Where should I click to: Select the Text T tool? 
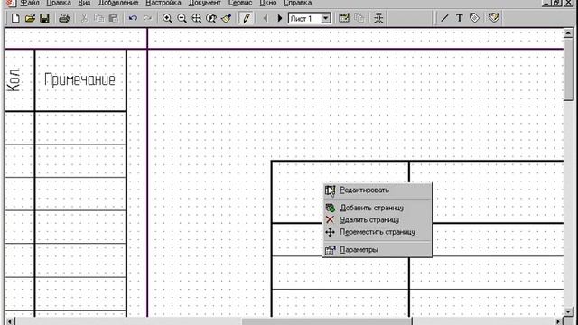coord(460,18)
